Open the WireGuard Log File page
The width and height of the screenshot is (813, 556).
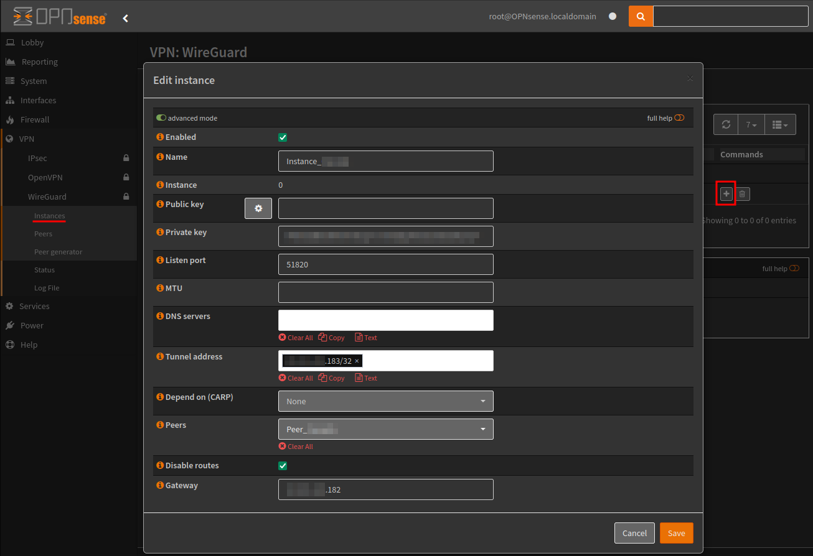coord(47,288)
